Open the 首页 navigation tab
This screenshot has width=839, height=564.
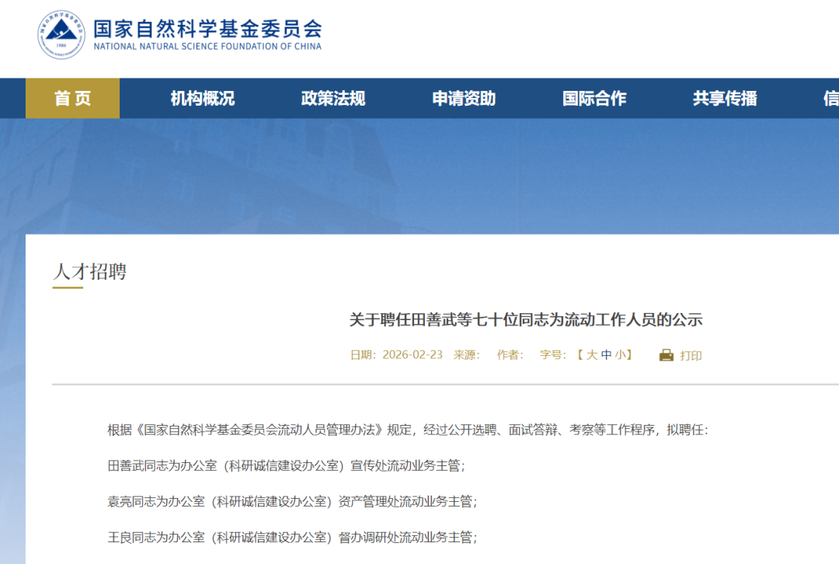(x=72, y=99)
